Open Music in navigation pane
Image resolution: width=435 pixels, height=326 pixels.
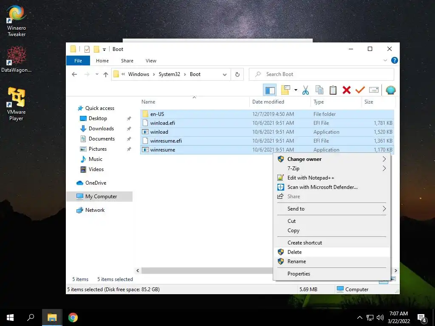pyautogui.click(x=96, y=159)
